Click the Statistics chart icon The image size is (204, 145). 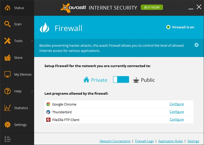coord(8,108)
